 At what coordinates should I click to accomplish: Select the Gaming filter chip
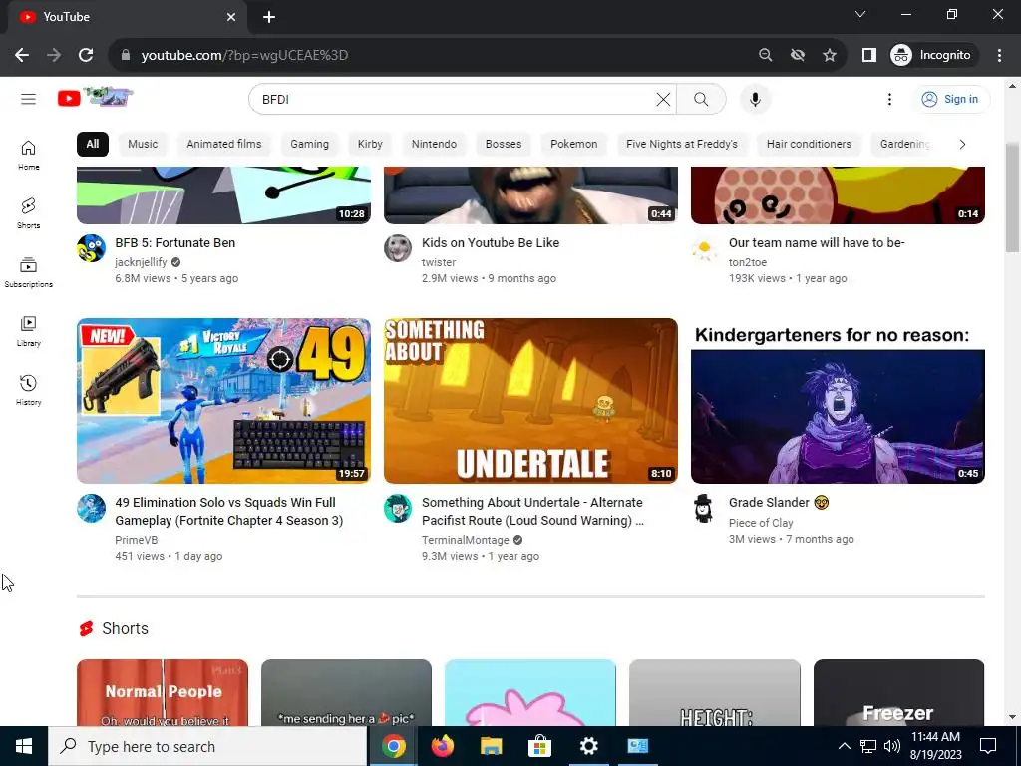tap(309, 144)
